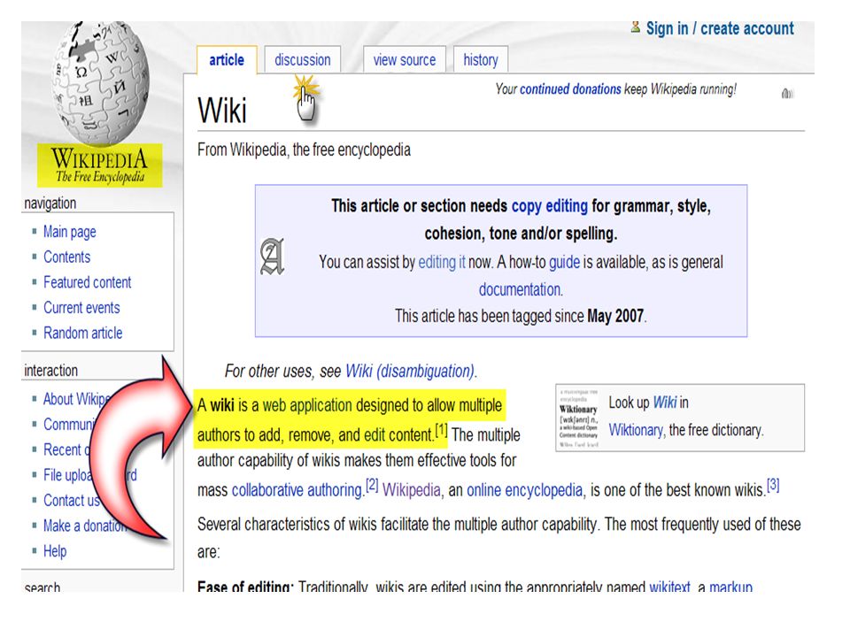This screenshot has height=637, width=850.
Task: Open the view source tab
Action: coord(405,60)
